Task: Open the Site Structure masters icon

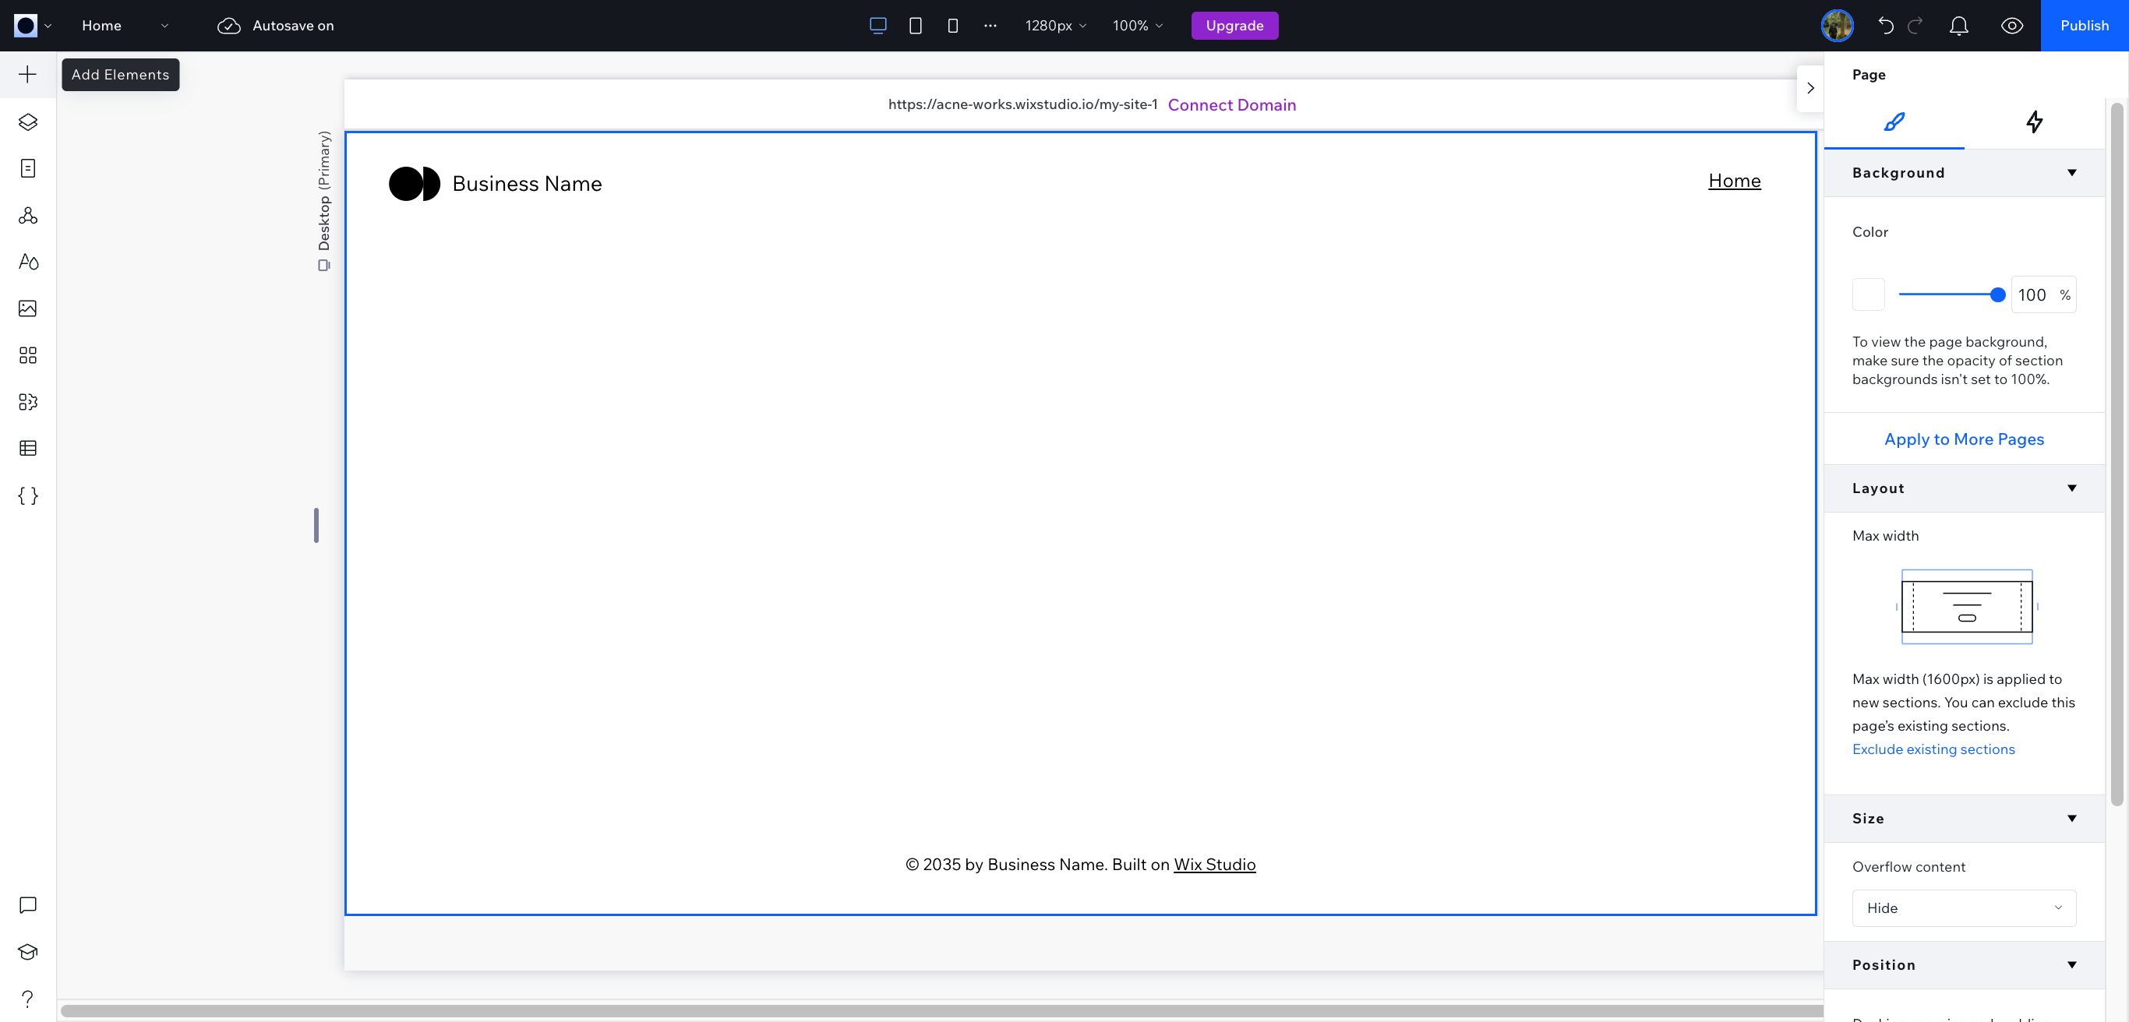Action: 27,216
